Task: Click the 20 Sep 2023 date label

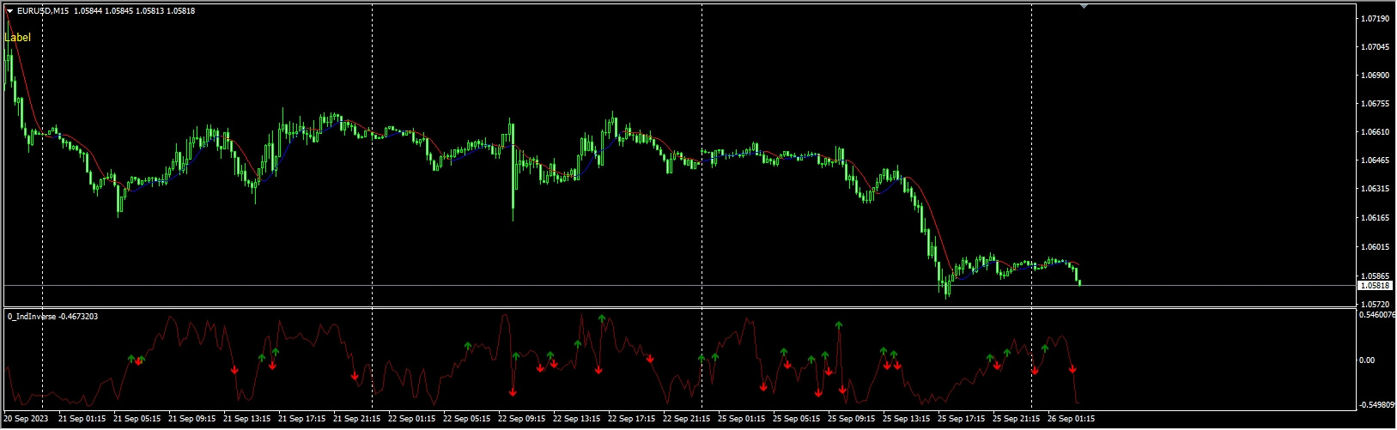Action: pyautogui.click(x=26, y=420)
